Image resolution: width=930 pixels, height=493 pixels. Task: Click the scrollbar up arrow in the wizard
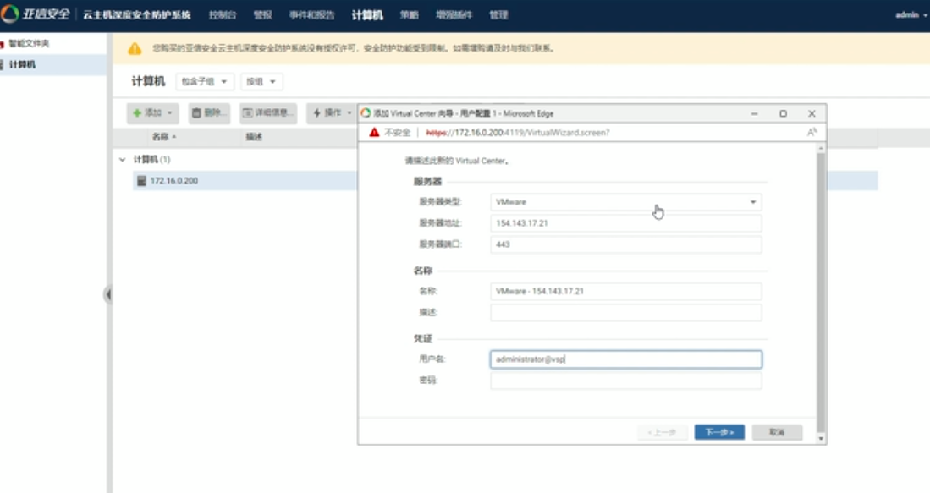[821, 147]
